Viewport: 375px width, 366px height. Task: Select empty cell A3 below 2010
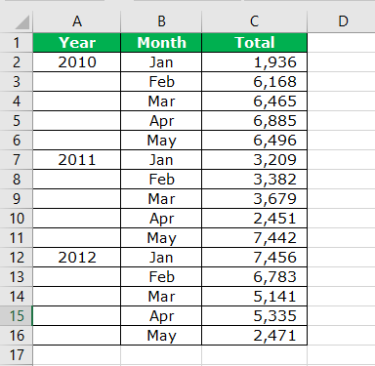(77, 82)
